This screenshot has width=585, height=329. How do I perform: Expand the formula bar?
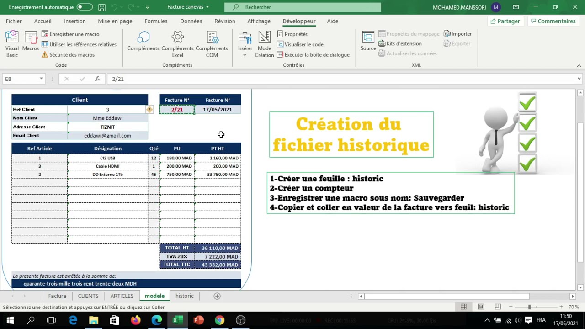(x=579, y=79)
